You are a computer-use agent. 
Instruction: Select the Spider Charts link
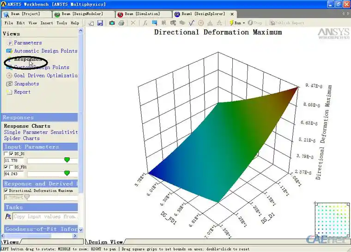click(22, 138)
